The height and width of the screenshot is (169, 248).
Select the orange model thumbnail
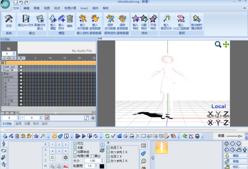pos(162,147)
